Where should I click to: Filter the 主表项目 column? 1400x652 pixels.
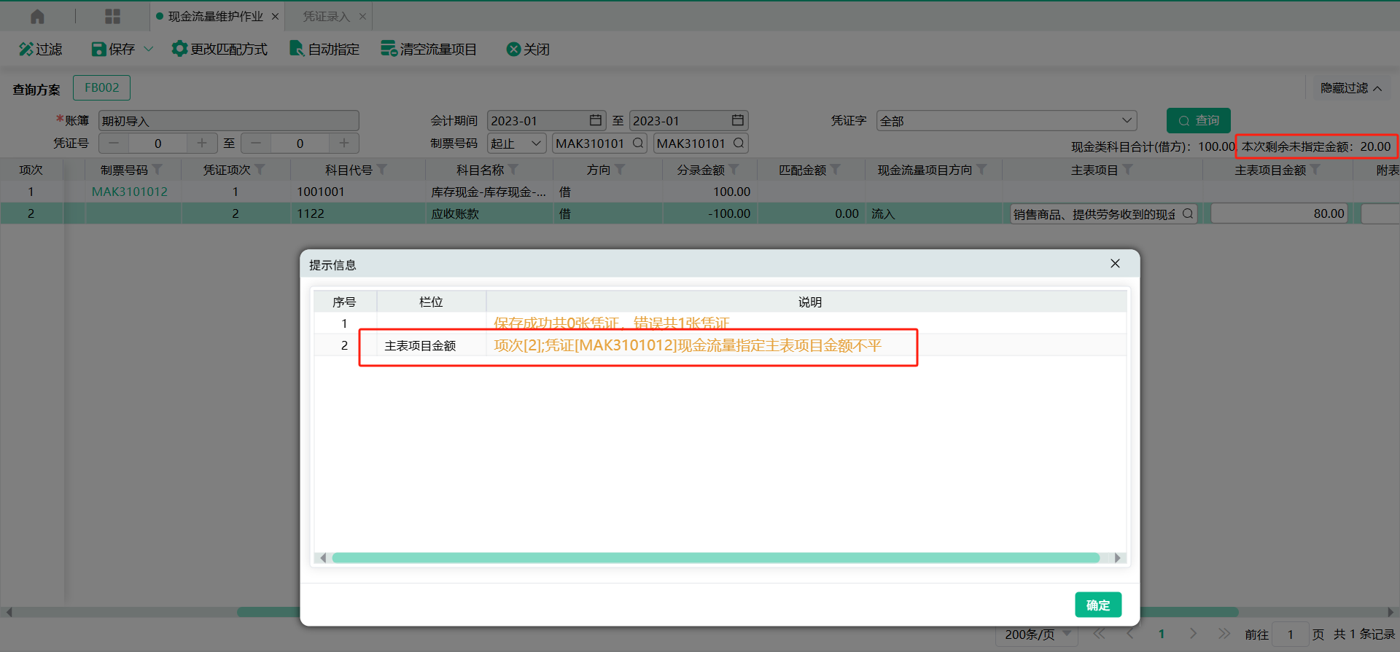tap(1128, 170)
